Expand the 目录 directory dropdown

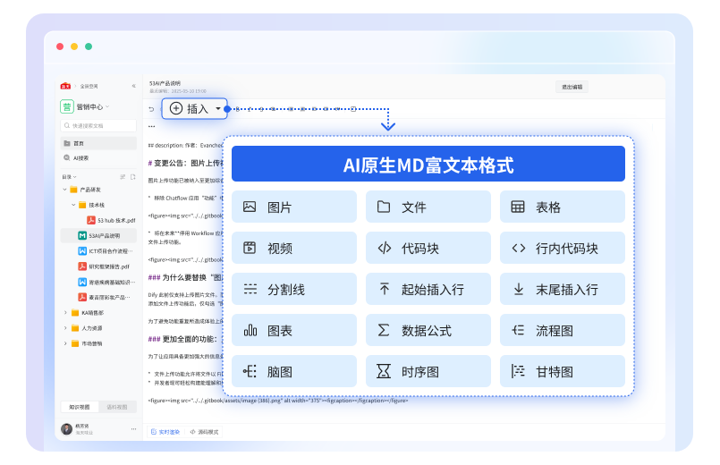70,177
